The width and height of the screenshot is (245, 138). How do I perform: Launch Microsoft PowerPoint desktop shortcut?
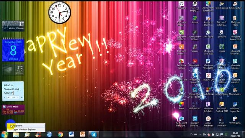[x=235, y=49]
